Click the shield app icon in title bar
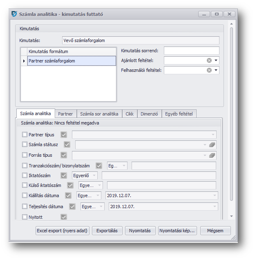Screen dimensions: 255x260 (14, 14)
